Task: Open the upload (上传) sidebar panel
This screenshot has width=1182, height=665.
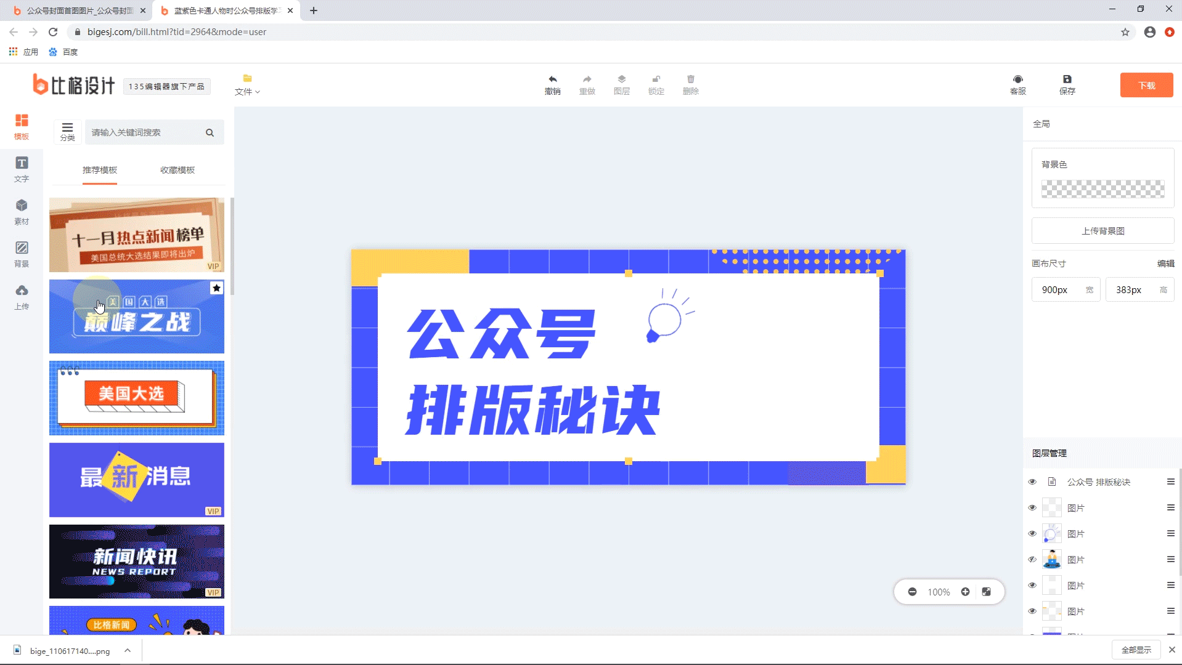Action: point(22,296)
